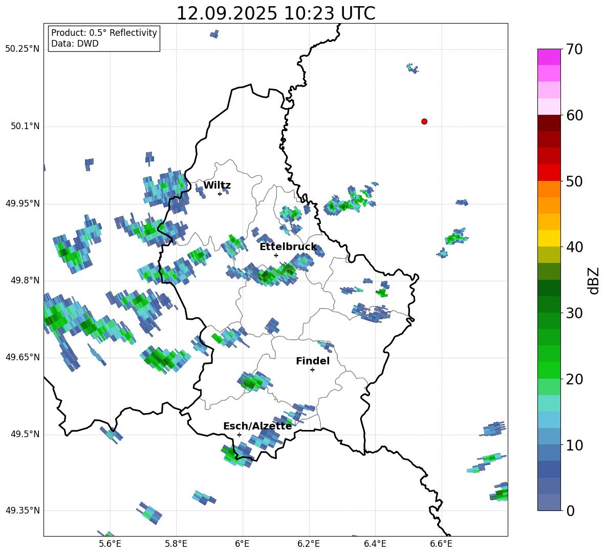
Task: Click the Findel location cross marker
Action: [x=312, y=370]
